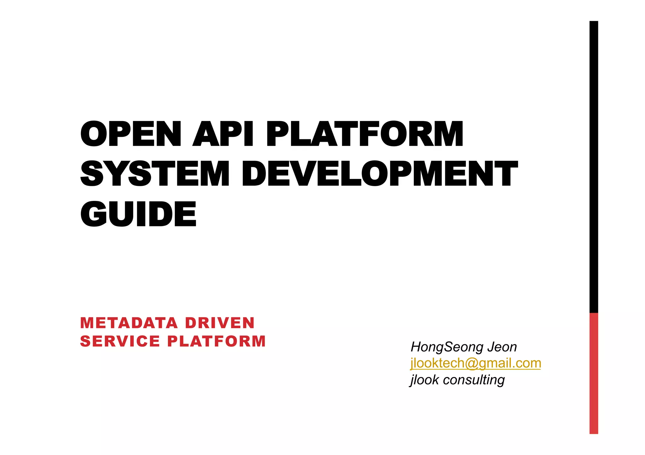Click the word PLATFORM in main title
645x455 pixels.
tap(365, 134)
